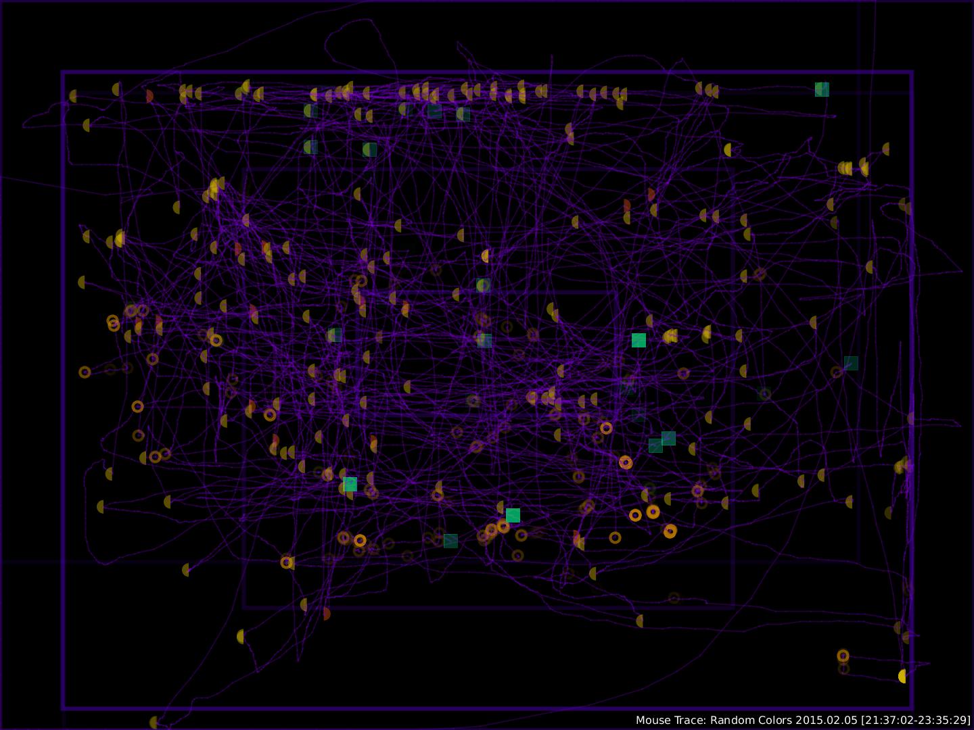Click the orange ring above the caption text
The image size is (974, 730).
[843, 656]
